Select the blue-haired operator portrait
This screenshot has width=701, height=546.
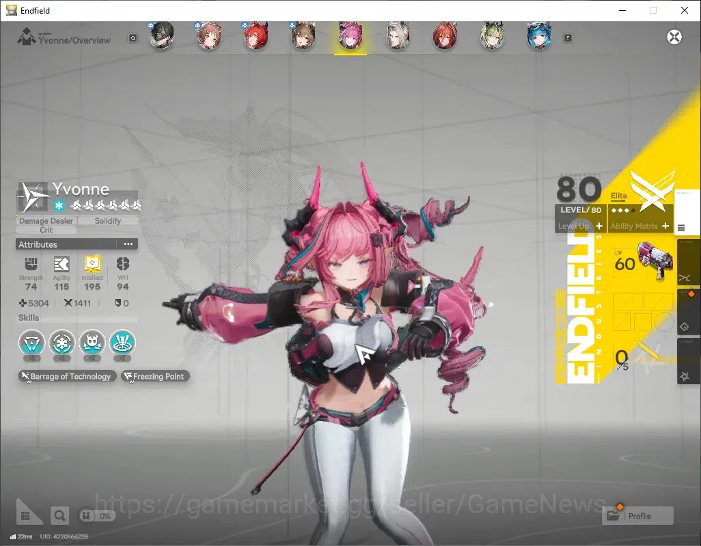539,35
